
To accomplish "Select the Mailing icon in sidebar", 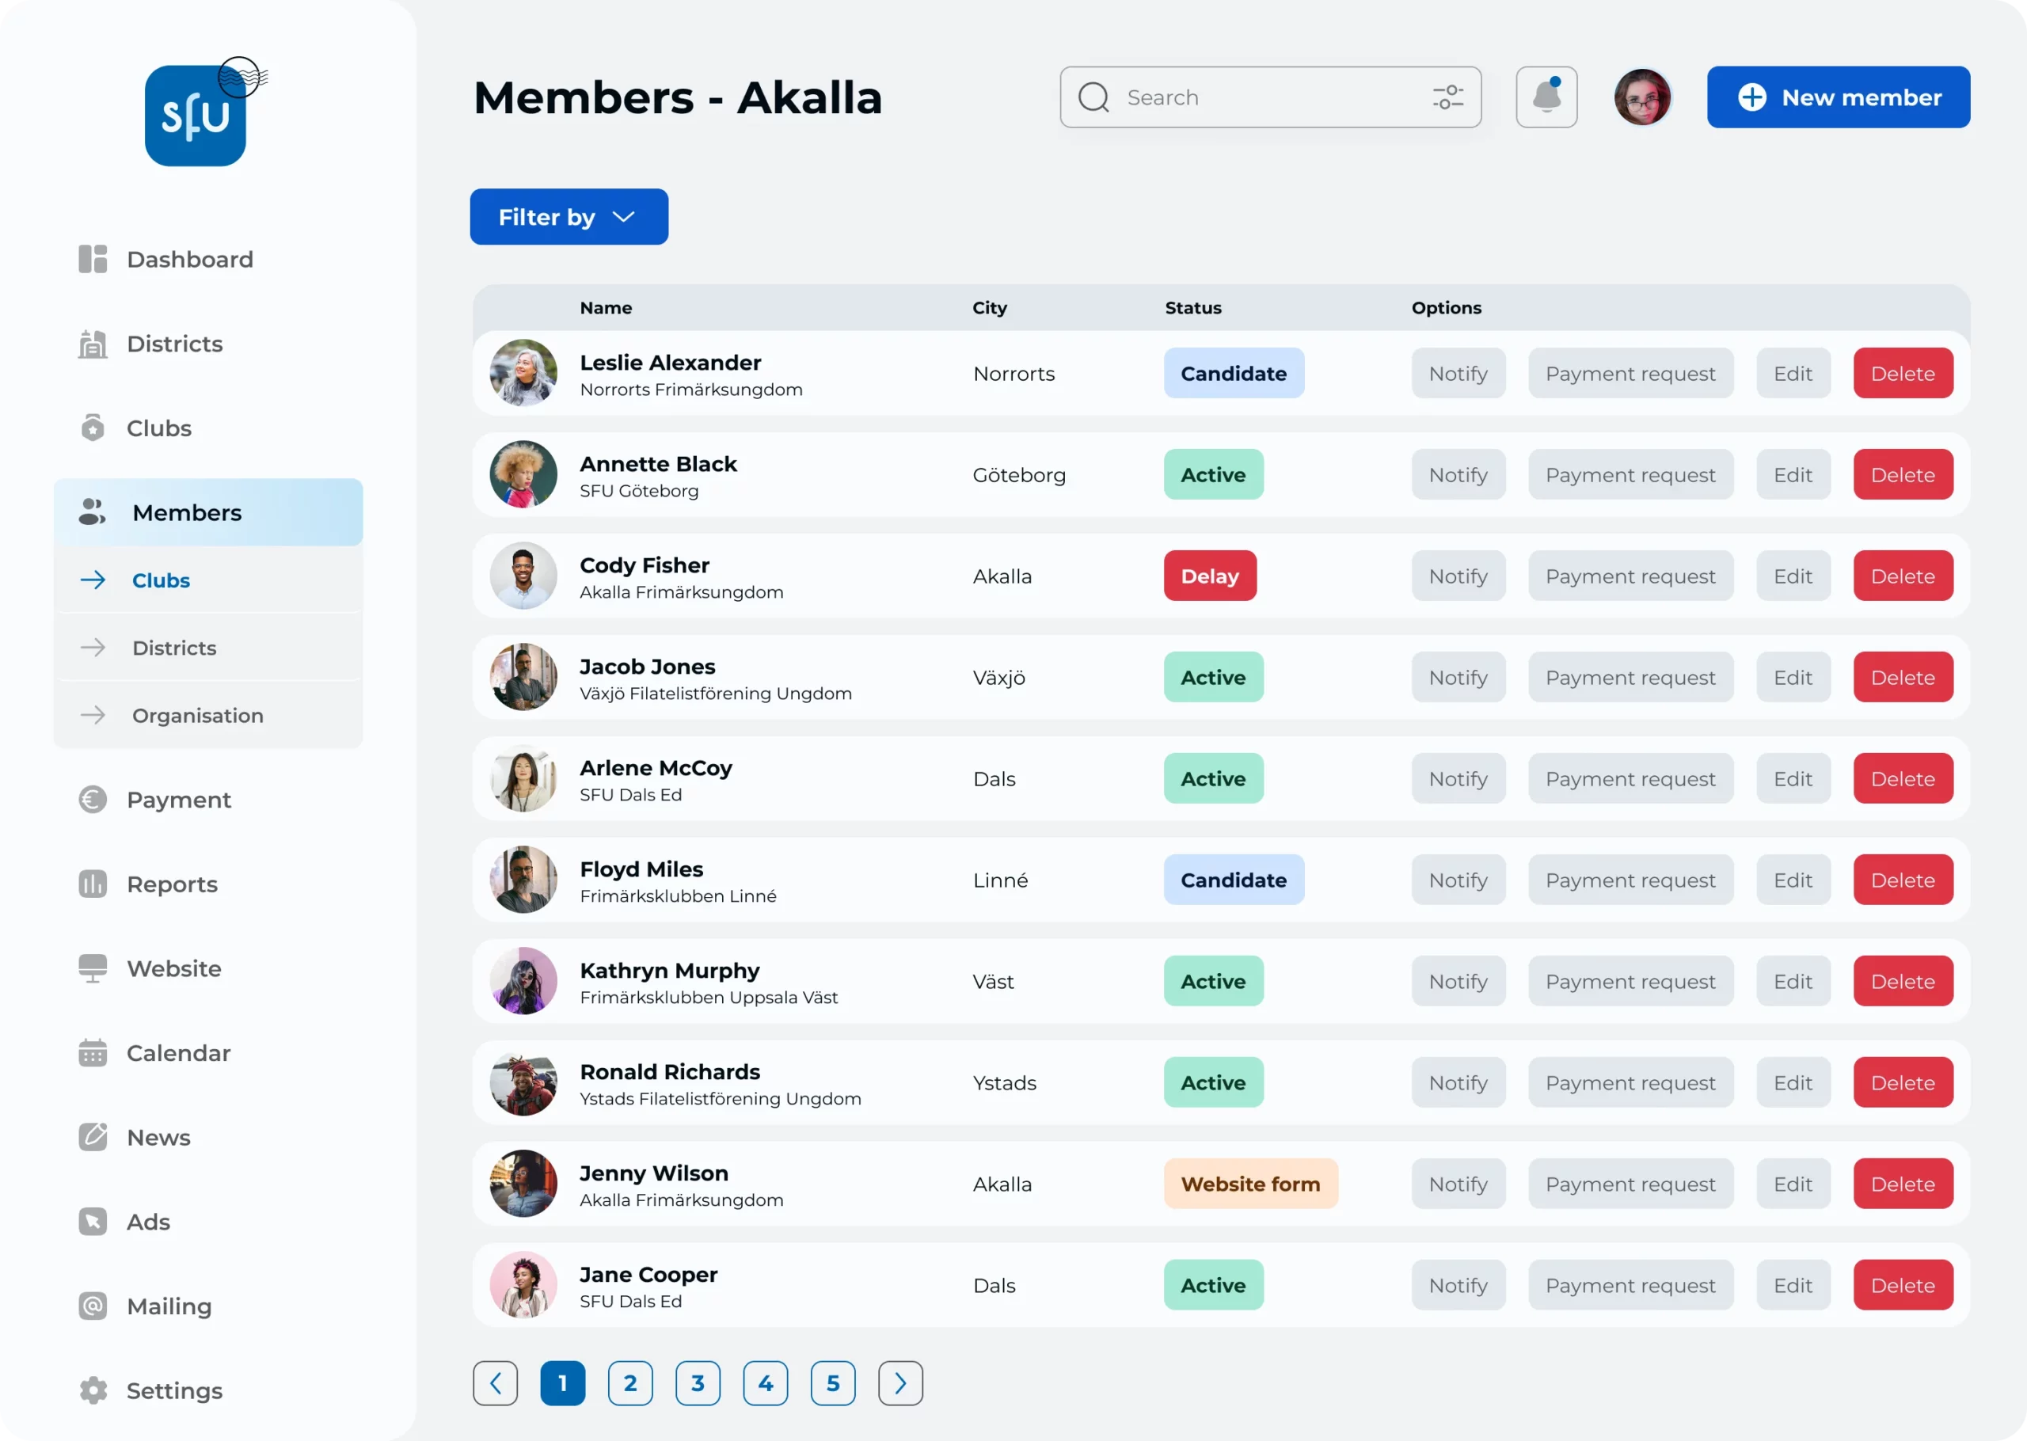I will pyautogui.click(x=93, y=1306).
